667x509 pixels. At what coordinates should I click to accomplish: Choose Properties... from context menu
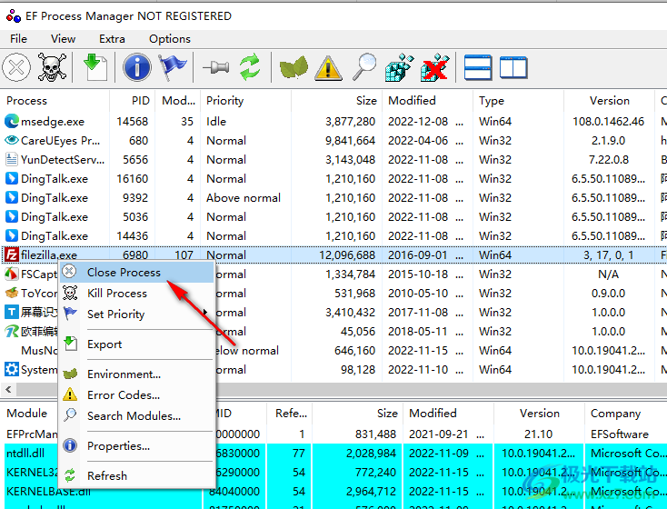tap(137, 445)
